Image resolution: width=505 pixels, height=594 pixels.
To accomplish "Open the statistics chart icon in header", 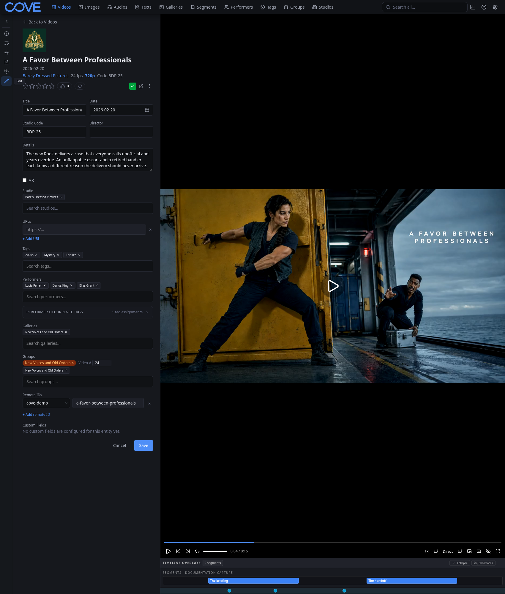I will pos(473,7).
